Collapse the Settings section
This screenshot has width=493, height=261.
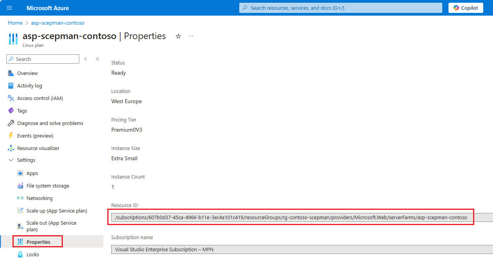click(x=11, y=160)
